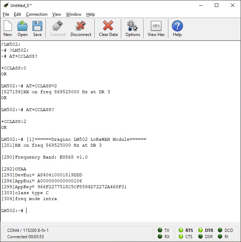The width and height of the screenshot is (241, 242).
Task: Open a file using Open toolbar icon
Action: (x=22, y=28)
